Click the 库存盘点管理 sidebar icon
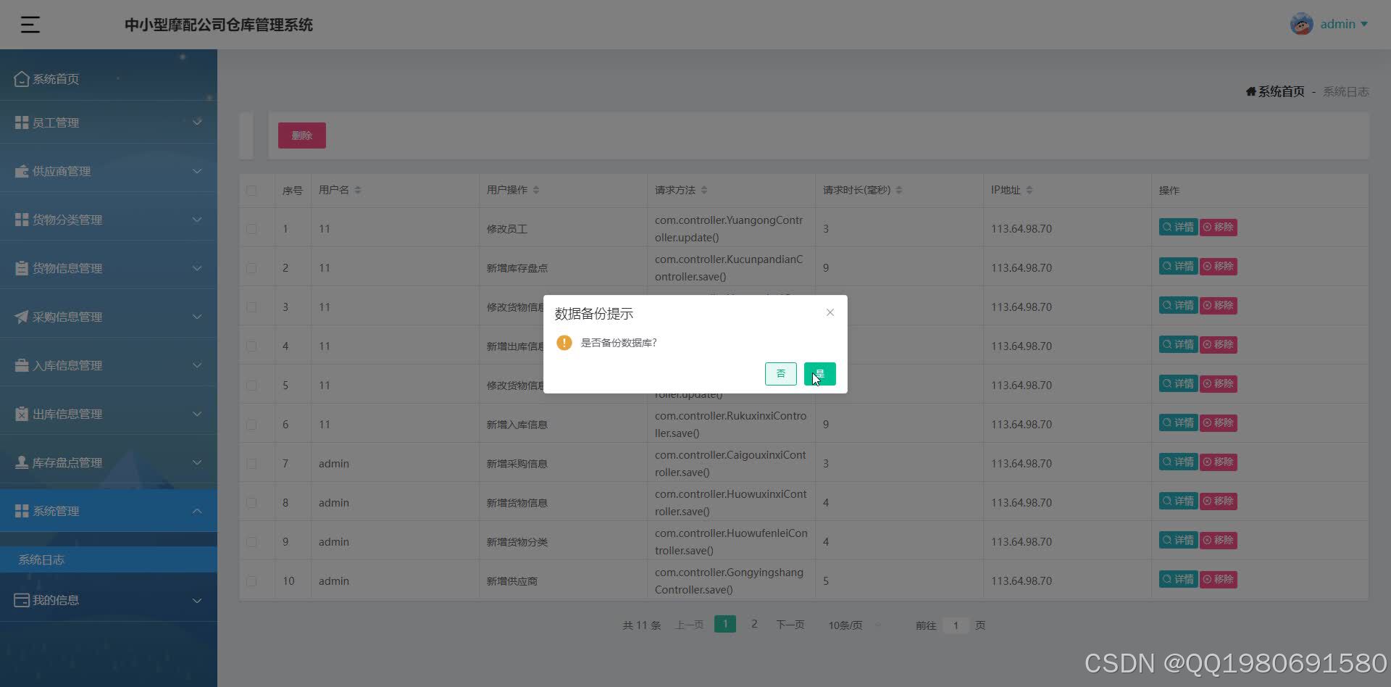This screenshot has height=687, width=1391. point(20,462)
